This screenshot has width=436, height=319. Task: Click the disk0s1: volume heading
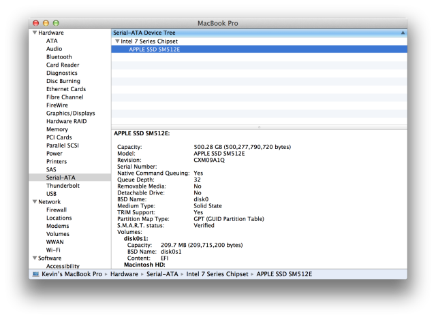136,239
